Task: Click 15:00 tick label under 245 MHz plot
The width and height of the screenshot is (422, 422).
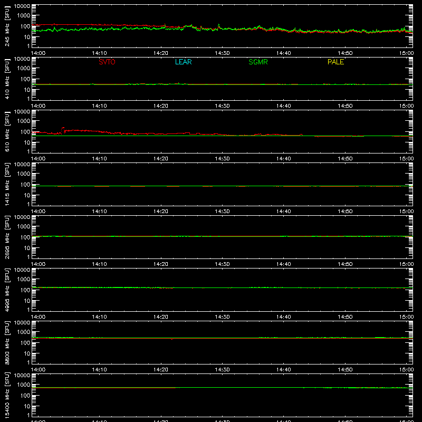Action: point(406,53)
